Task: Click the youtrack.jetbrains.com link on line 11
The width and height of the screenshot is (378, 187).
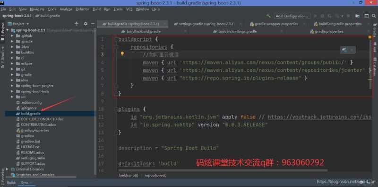Action: pos(320,117)
